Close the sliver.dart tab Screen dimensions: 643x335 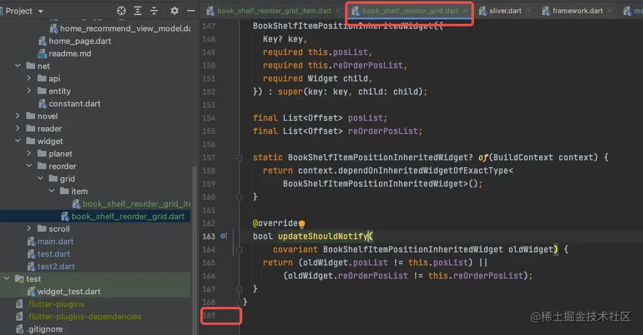[x=528, y=11]
